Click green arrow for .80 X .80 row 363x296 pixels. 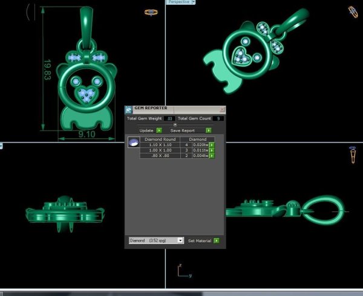coord(212,156)
